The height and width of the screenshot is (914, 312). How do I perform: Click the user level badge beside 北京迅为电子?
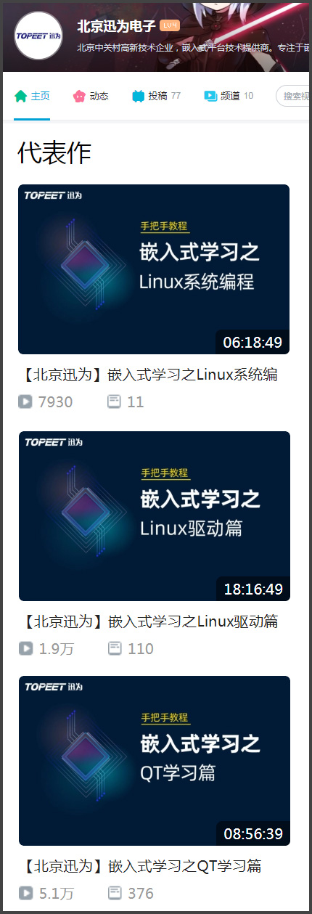(x=170, y=25)
